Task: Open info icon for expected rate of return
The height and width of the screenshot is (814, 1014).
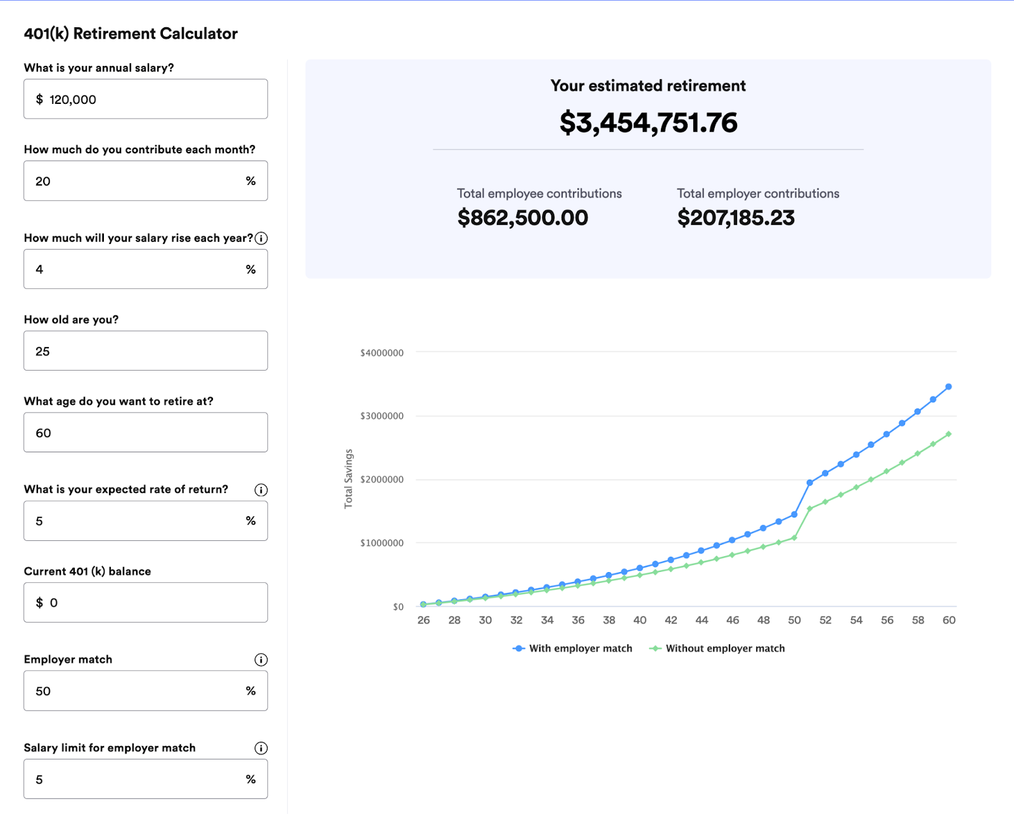Action: (x=261, y=490)
